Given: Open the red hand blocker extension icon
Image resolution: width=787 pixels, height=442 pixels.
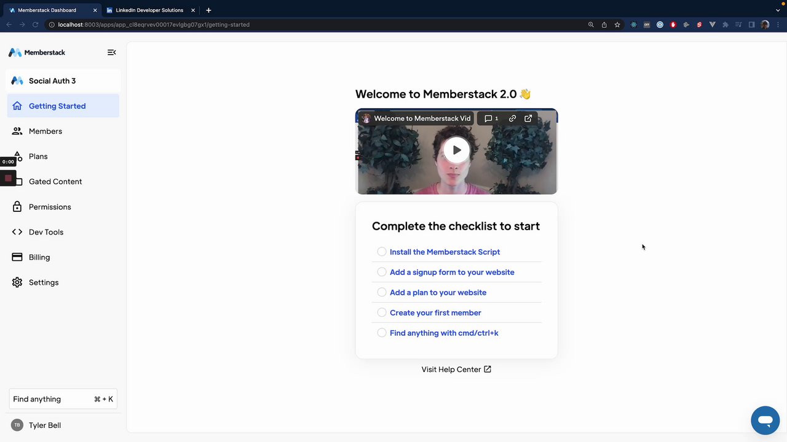Looking at the screenshot, I should (673, 25).
